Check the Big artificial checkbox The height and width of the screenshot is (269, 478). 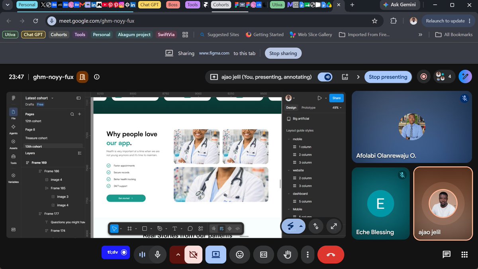289,118
